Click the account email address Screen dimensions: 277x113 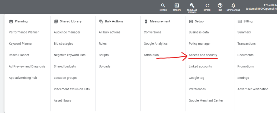tap(261, 9)
